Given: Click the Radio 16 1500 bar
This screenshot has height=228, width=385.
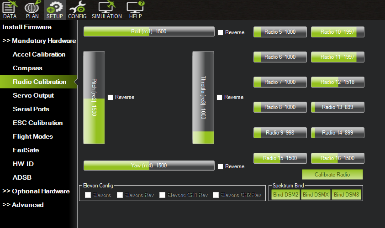Looking at the screenshot, I should (338, 158).
